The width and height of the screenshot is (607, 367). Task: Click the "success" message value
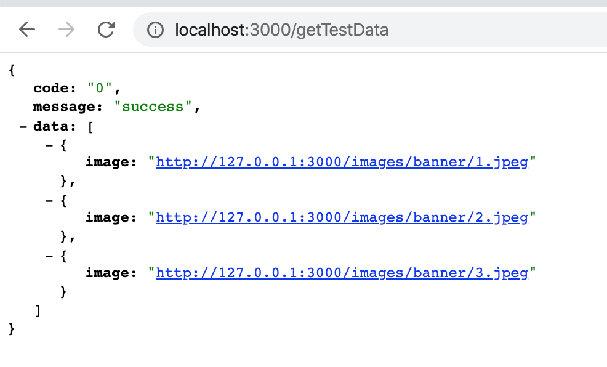point(153,107)
